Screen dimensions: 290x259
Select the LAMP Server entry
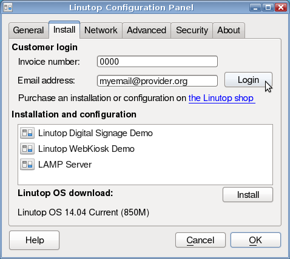pos(145,165)
